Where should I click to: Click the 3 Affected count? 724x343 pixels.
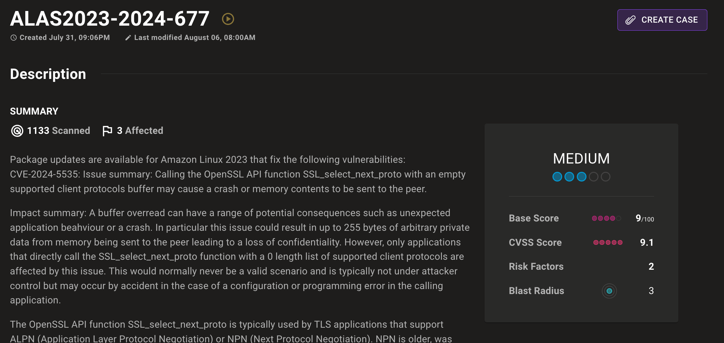pyautogui.click(x=140, y=131)
